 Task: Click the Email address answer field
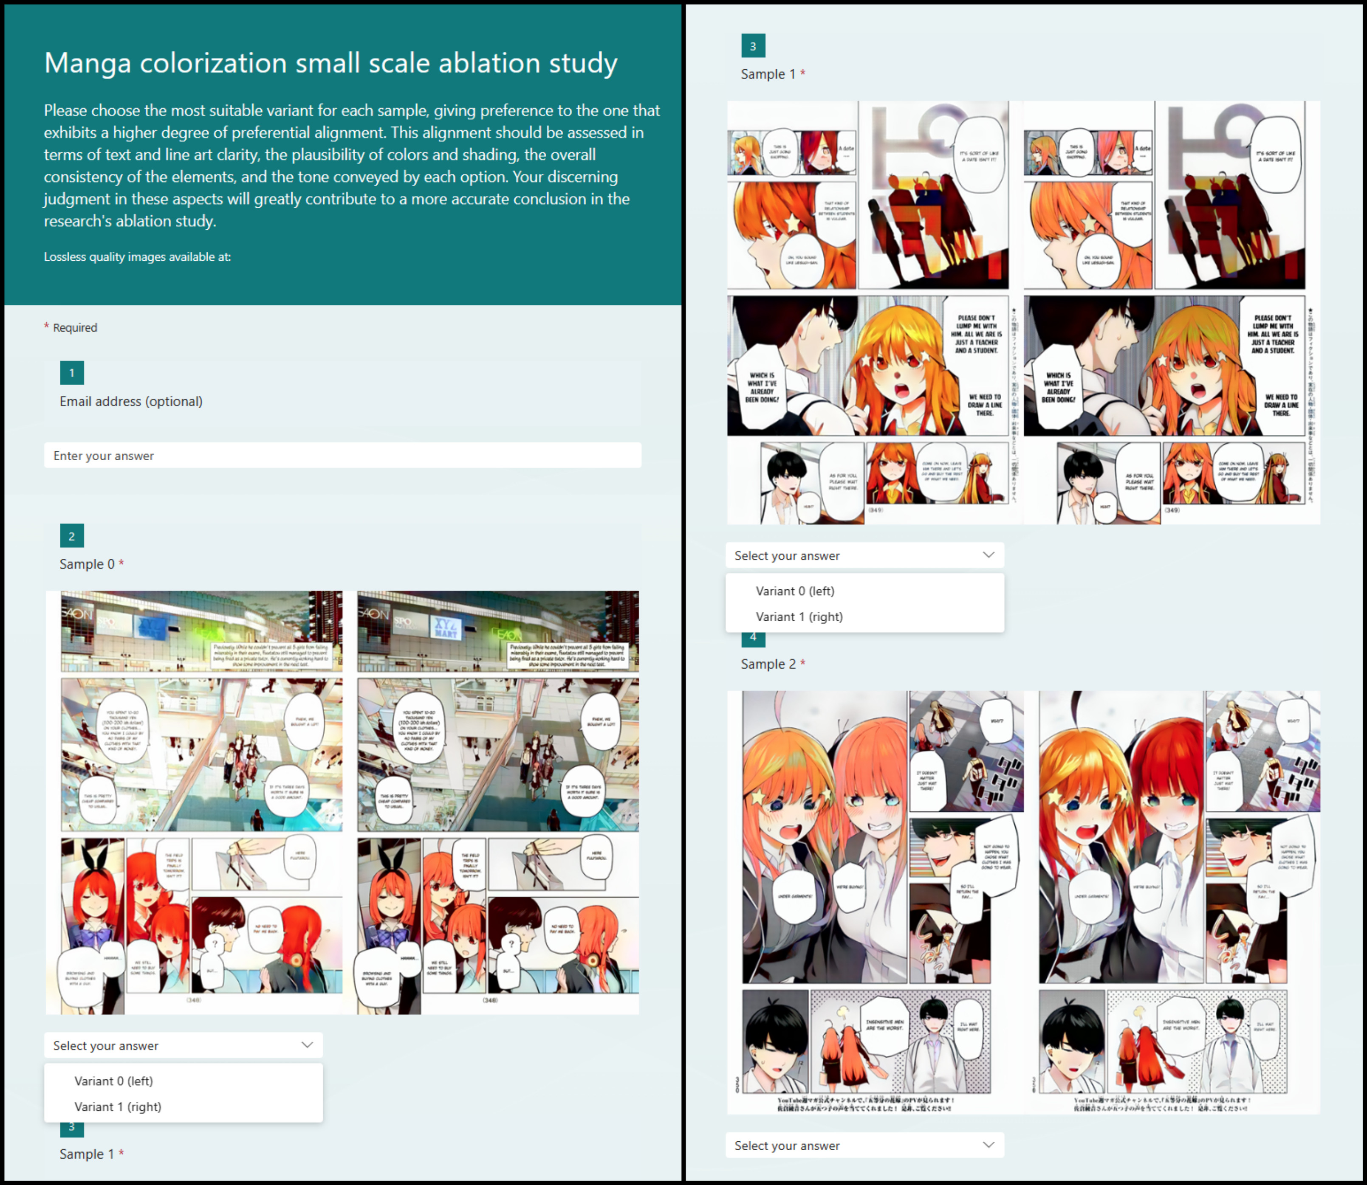tap(342, 456)
